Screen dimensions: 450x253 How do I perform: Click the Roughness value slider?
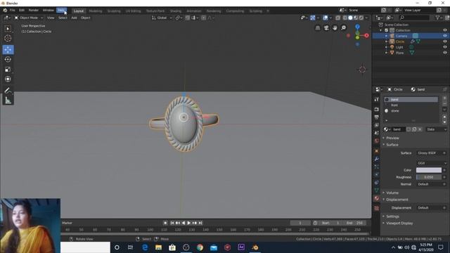pos(429,177)
